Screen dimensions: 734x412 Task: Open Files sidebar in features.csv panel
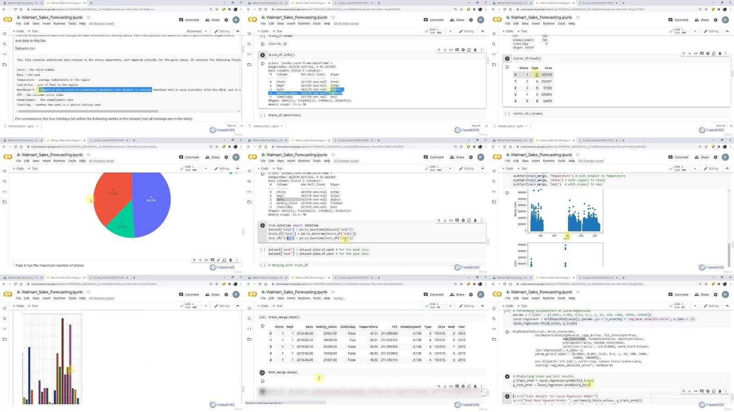coord(5,65)
